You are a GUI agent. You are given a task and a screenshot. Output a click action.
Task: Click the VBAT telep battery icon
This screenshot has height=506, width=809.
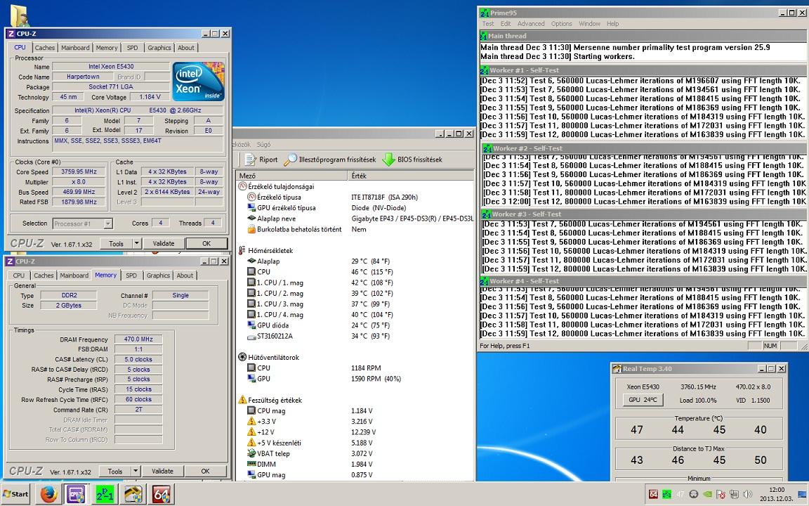tap(251, 453)
